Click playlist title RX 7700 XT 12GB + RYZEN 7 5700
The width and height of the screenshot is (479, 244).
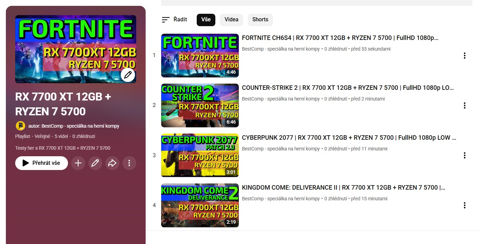[63, 104]
